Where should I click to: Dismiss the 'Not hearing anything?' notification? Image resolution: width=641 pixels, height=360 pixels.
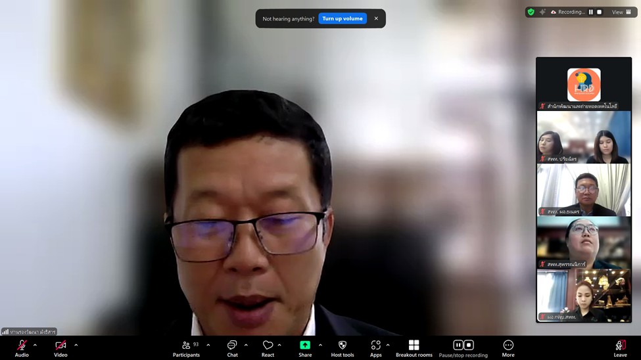pos(376,18)
